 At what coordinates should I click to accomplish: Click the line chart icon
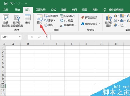[x=115, y=20]
